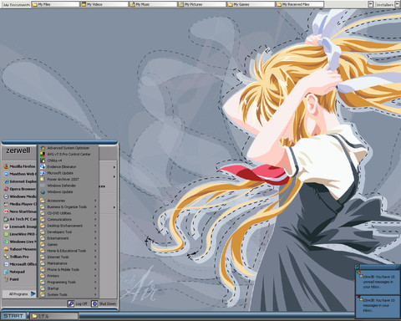The height and width of the screenshot is (321, 401).
Task: Open the My Pictures toolbar shortcut
Action: (202, 4)
